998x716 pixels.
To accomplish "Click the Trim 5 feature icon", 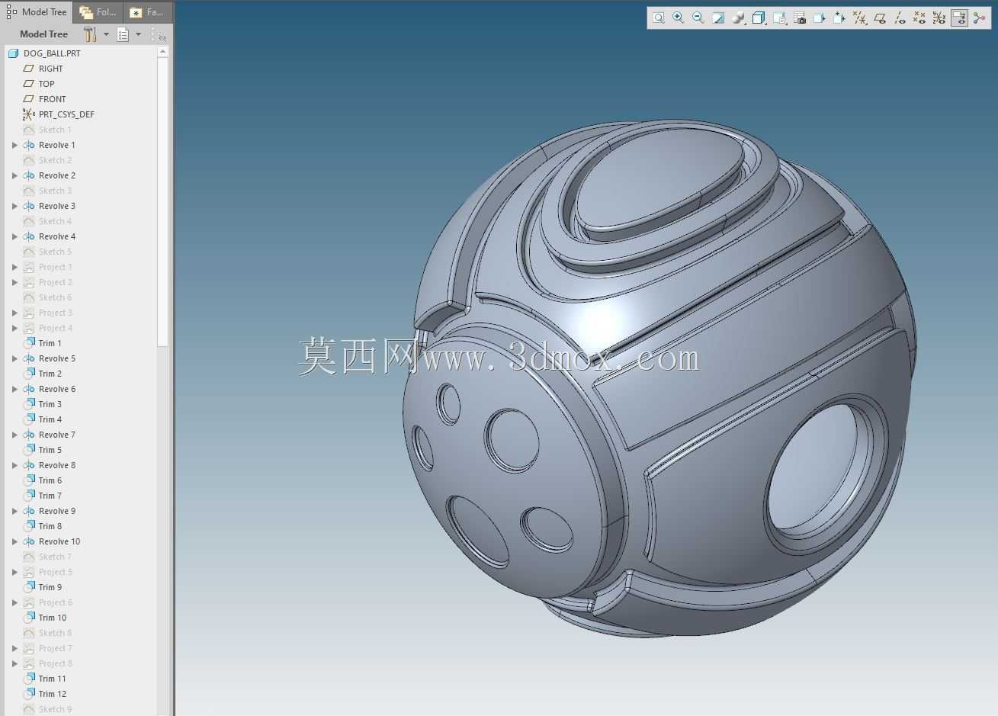I will point(29,450).
